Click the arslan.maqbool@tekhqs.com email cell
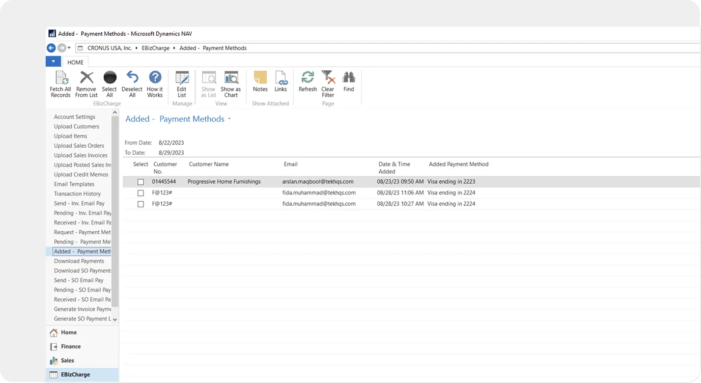 [318, 182]
